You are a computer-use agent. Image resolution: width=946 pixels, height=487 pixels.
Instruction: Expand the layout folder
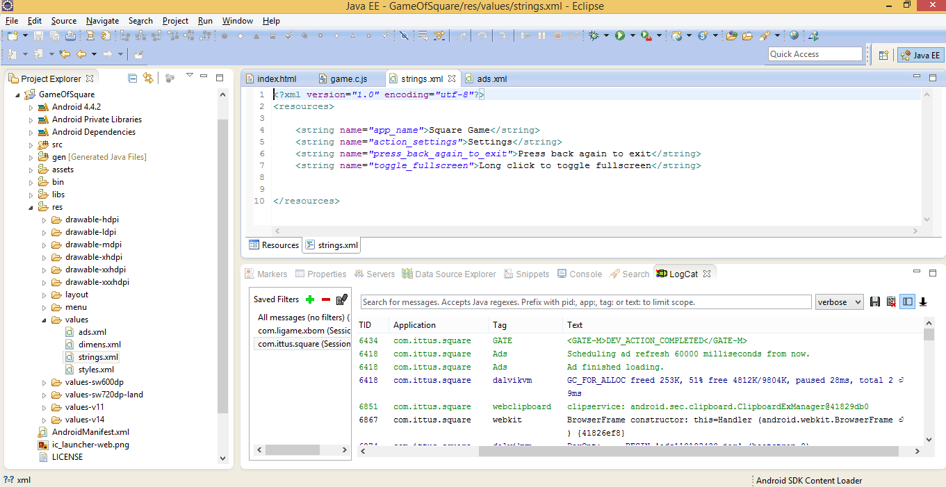(x=44, y=295)
